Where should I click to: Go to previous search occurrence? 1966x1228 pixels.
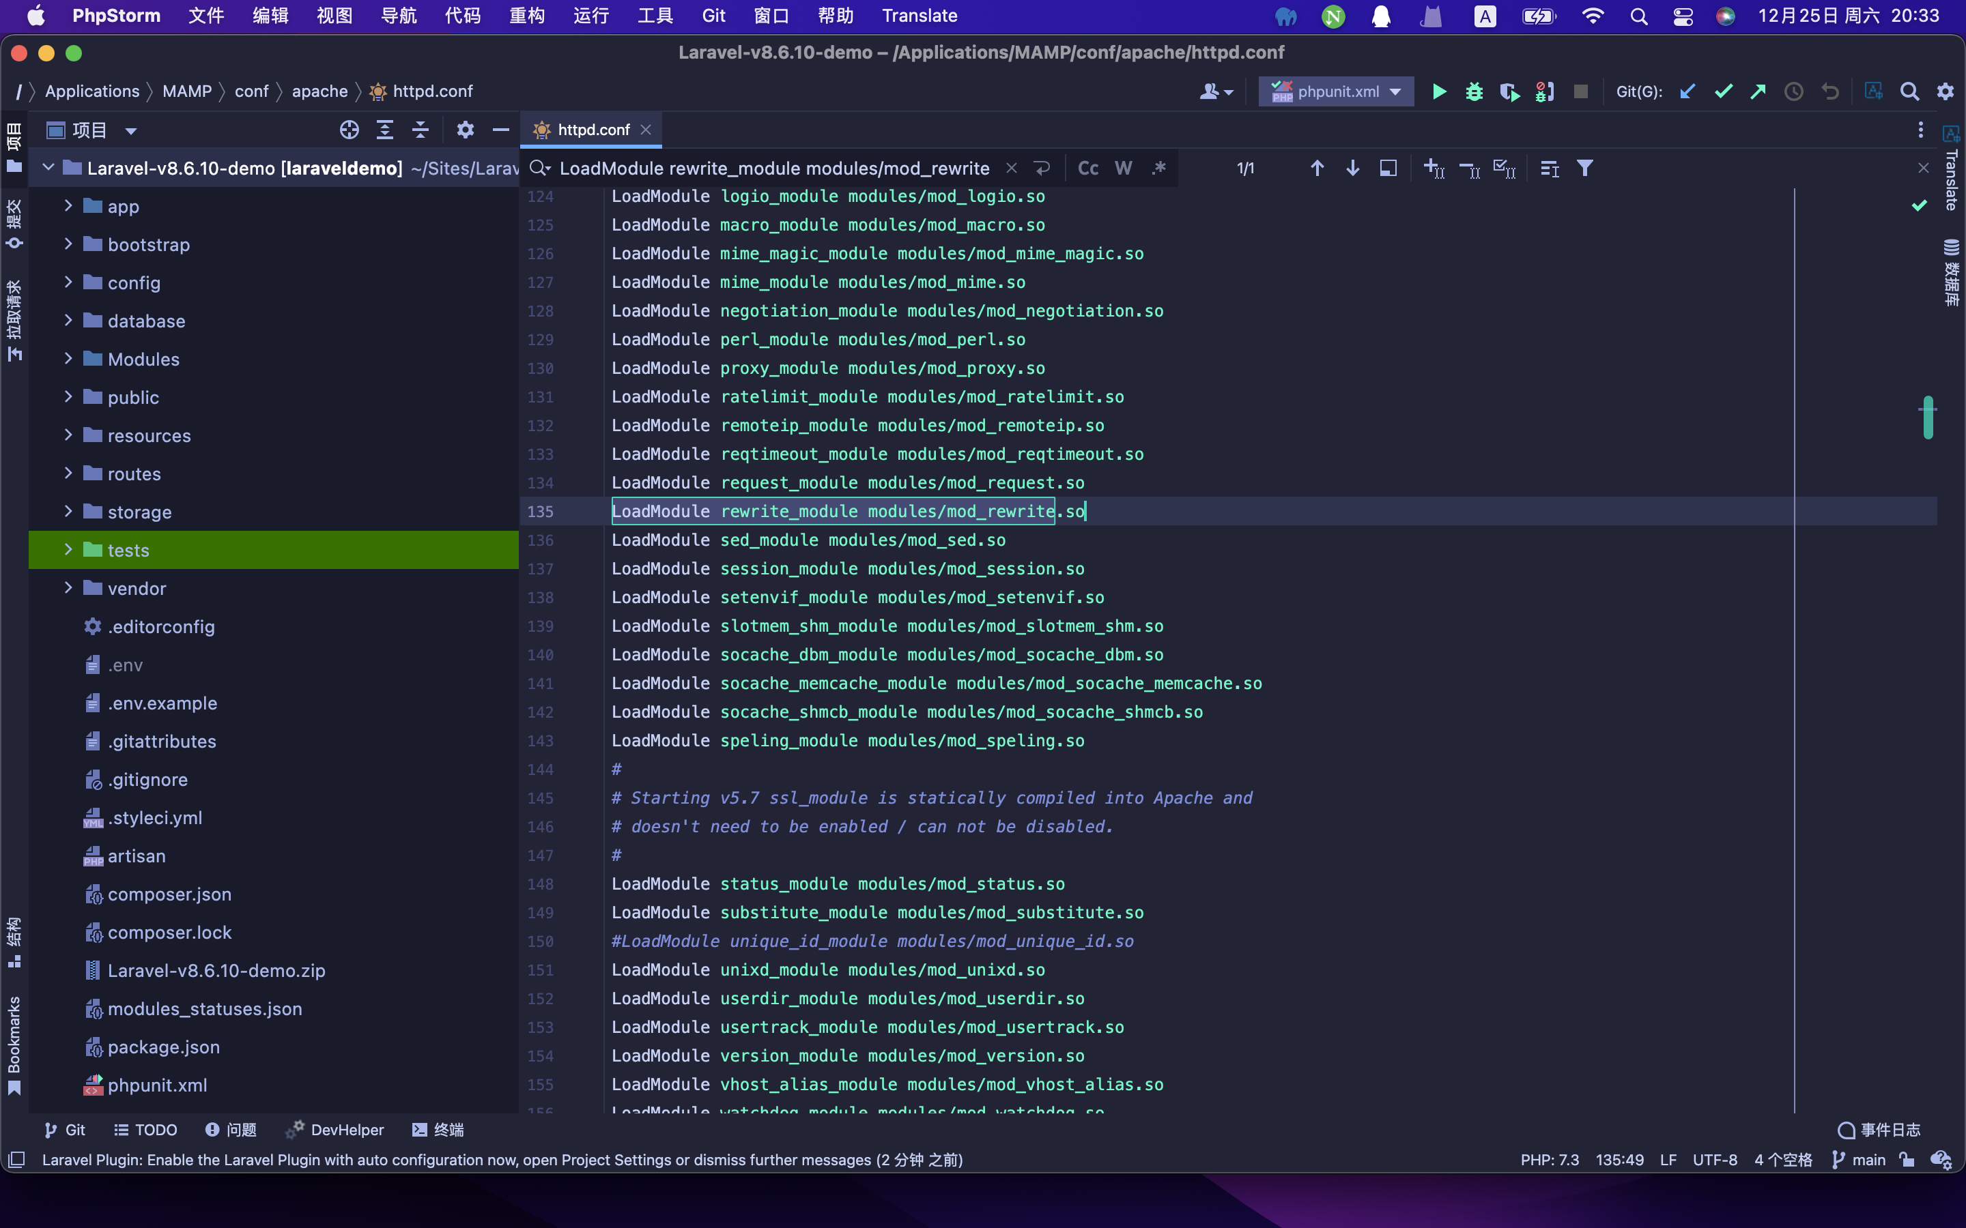pyautogui.click(x=1317, y=168)
